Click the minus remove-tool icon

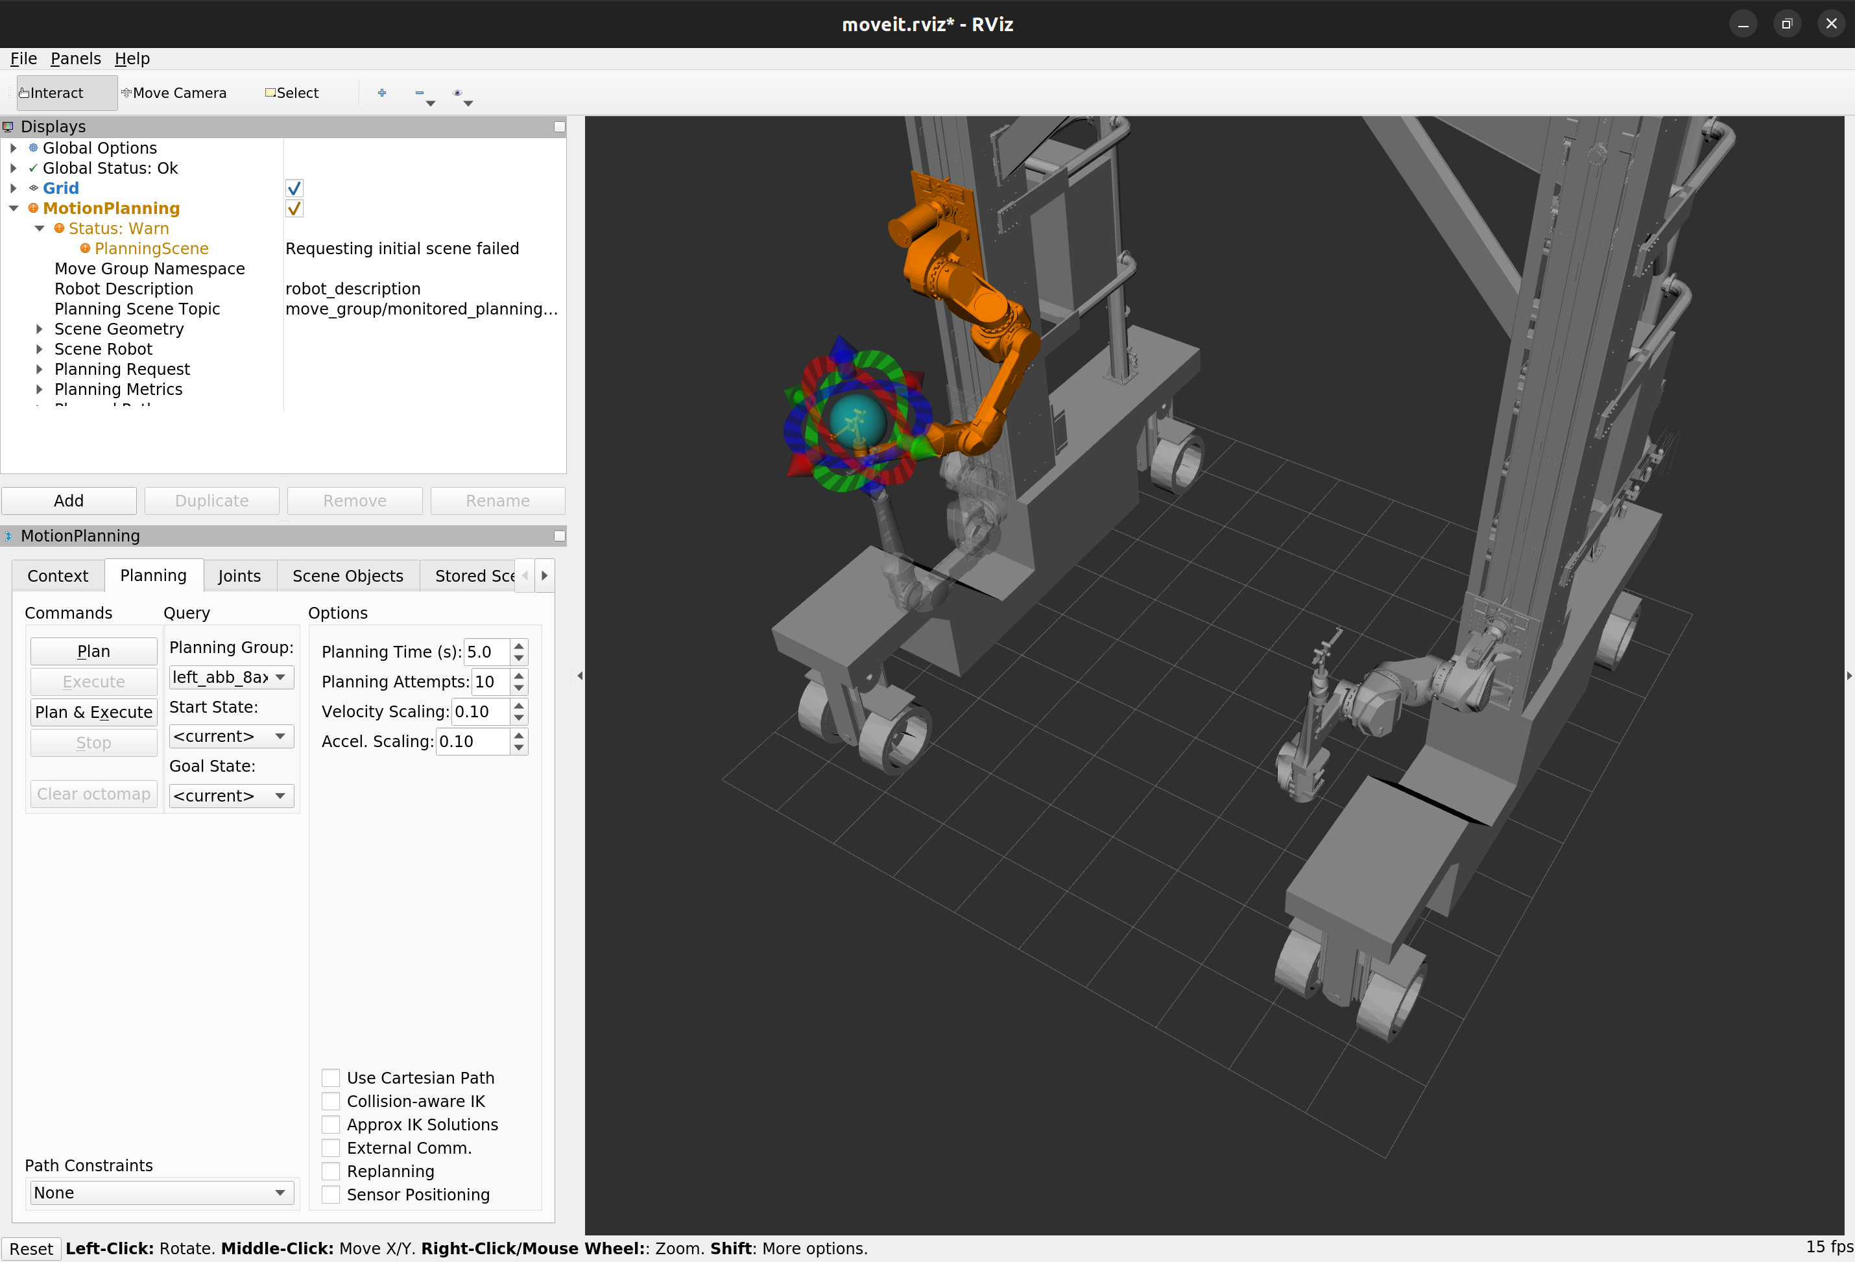point(420,93)
